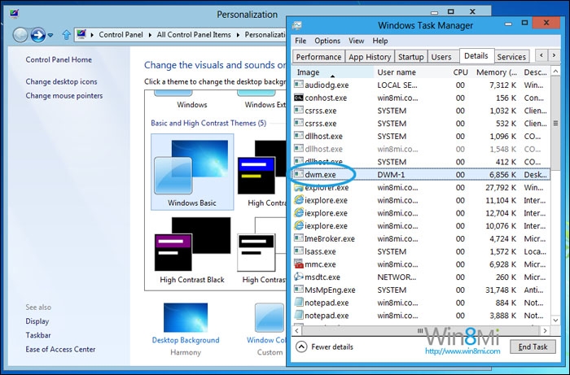Switch to the Users tab
The height and width of the screenshot is (375, 570).
[441, 57]
